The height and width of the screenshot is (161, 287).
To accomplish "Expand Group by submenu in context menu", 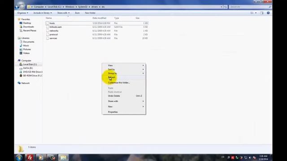I will 124,73.
